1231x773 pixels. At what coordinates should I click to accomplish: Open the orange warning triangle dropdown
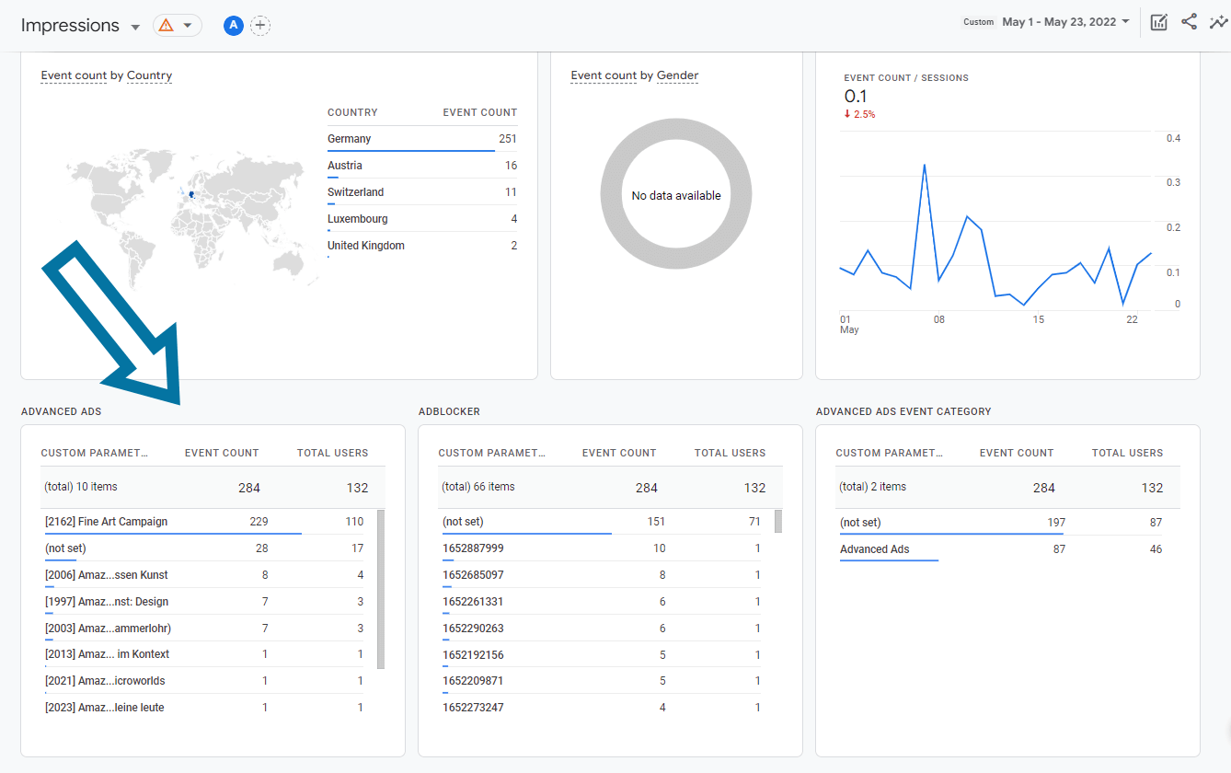pos(178,26)
